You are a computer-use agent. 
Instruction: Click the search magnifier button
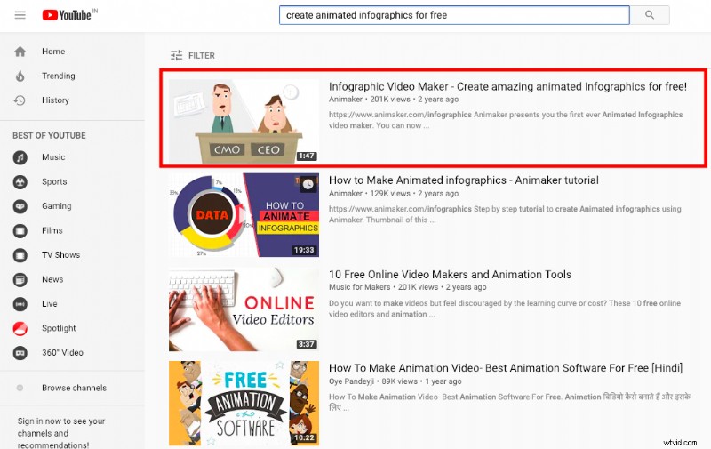coord(650,15)
